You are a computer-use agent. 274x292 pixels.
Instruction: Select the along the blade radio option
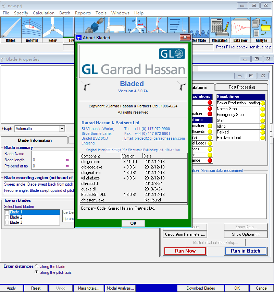pyautogui.click(x=37, y=266)
